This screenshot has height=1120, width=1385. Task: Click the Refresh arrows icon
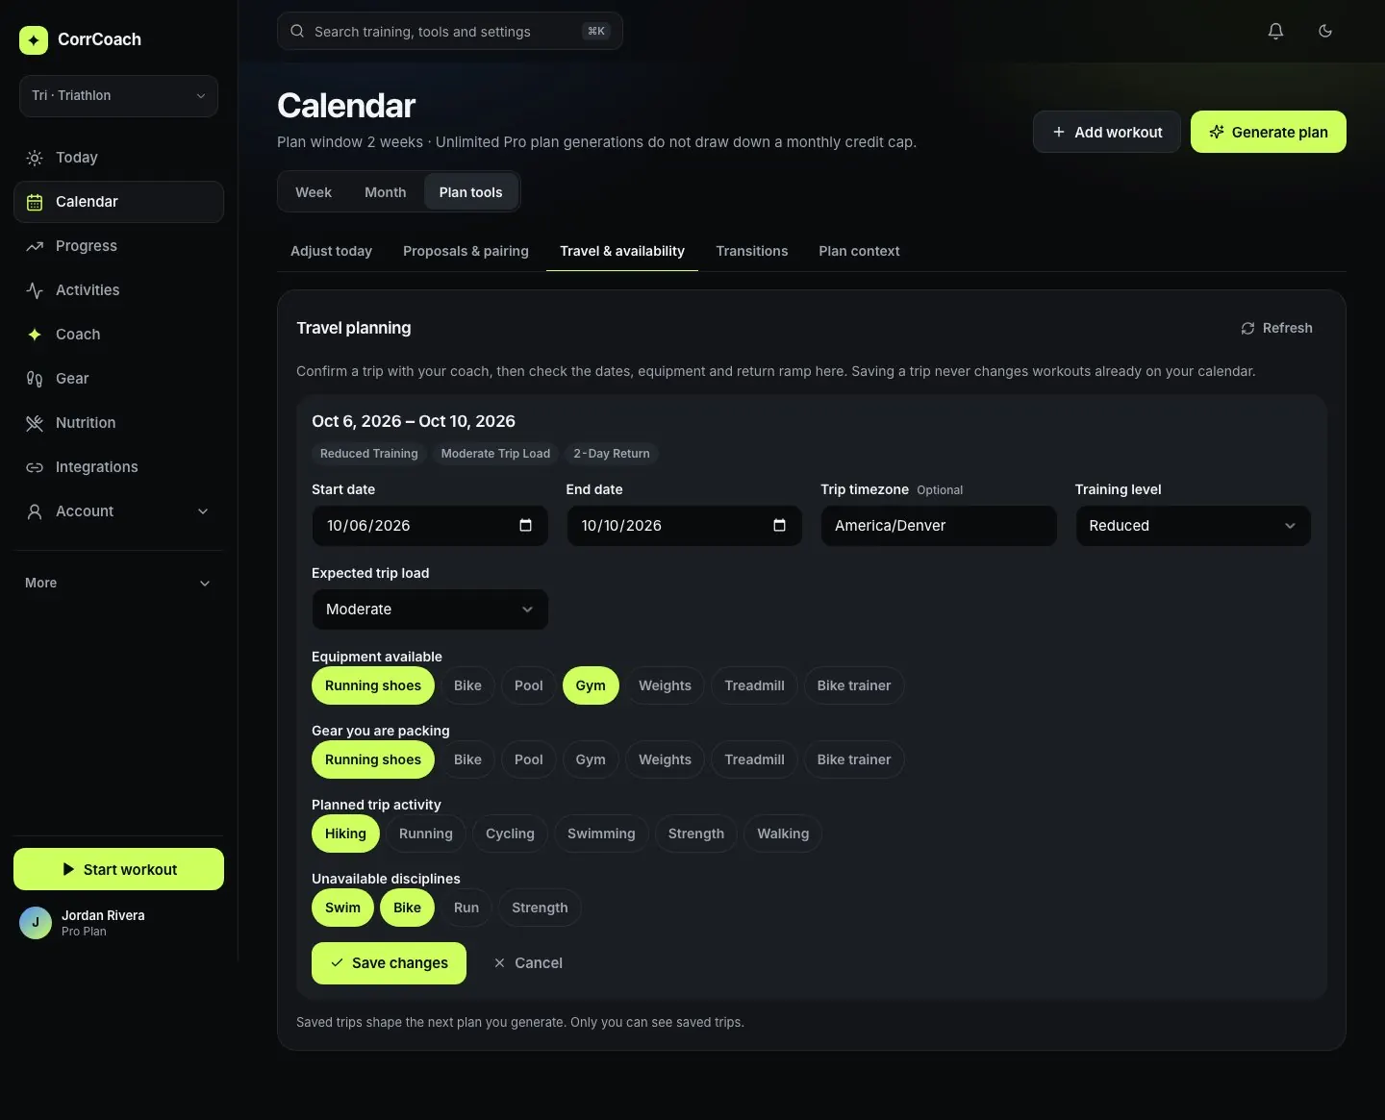click(1247, 328)
